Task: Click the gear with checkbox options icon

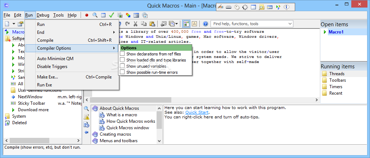Action: 145,15
